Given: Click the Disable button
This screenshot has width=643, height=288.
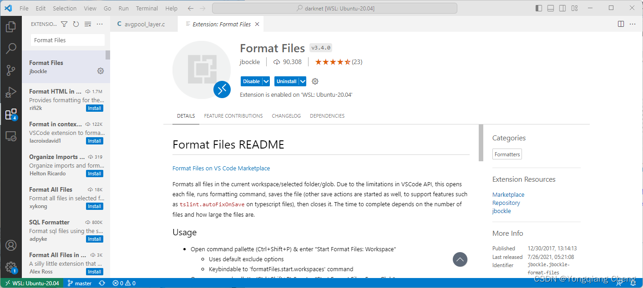Looking at the screenshot, I should 251,81.
